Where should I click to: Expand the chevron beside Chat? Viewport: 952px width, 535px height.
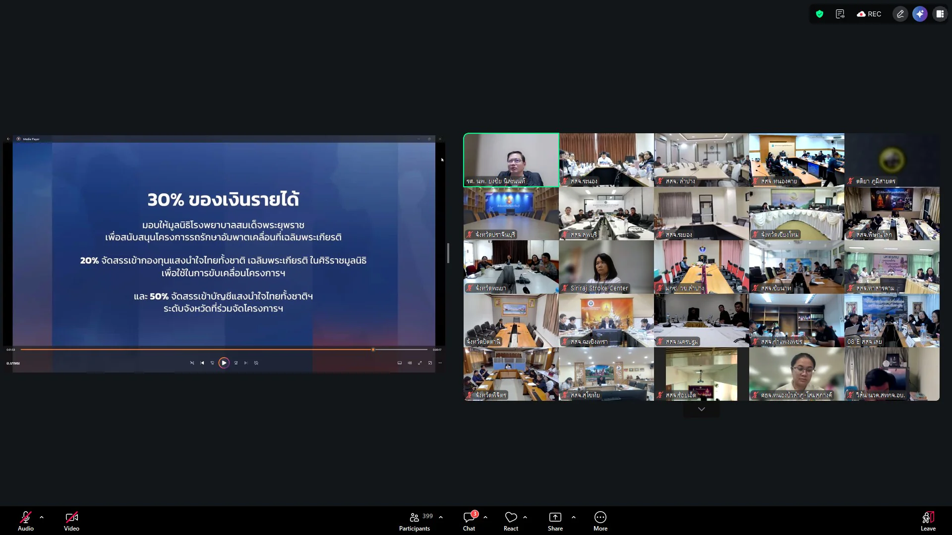click(485, 517)
